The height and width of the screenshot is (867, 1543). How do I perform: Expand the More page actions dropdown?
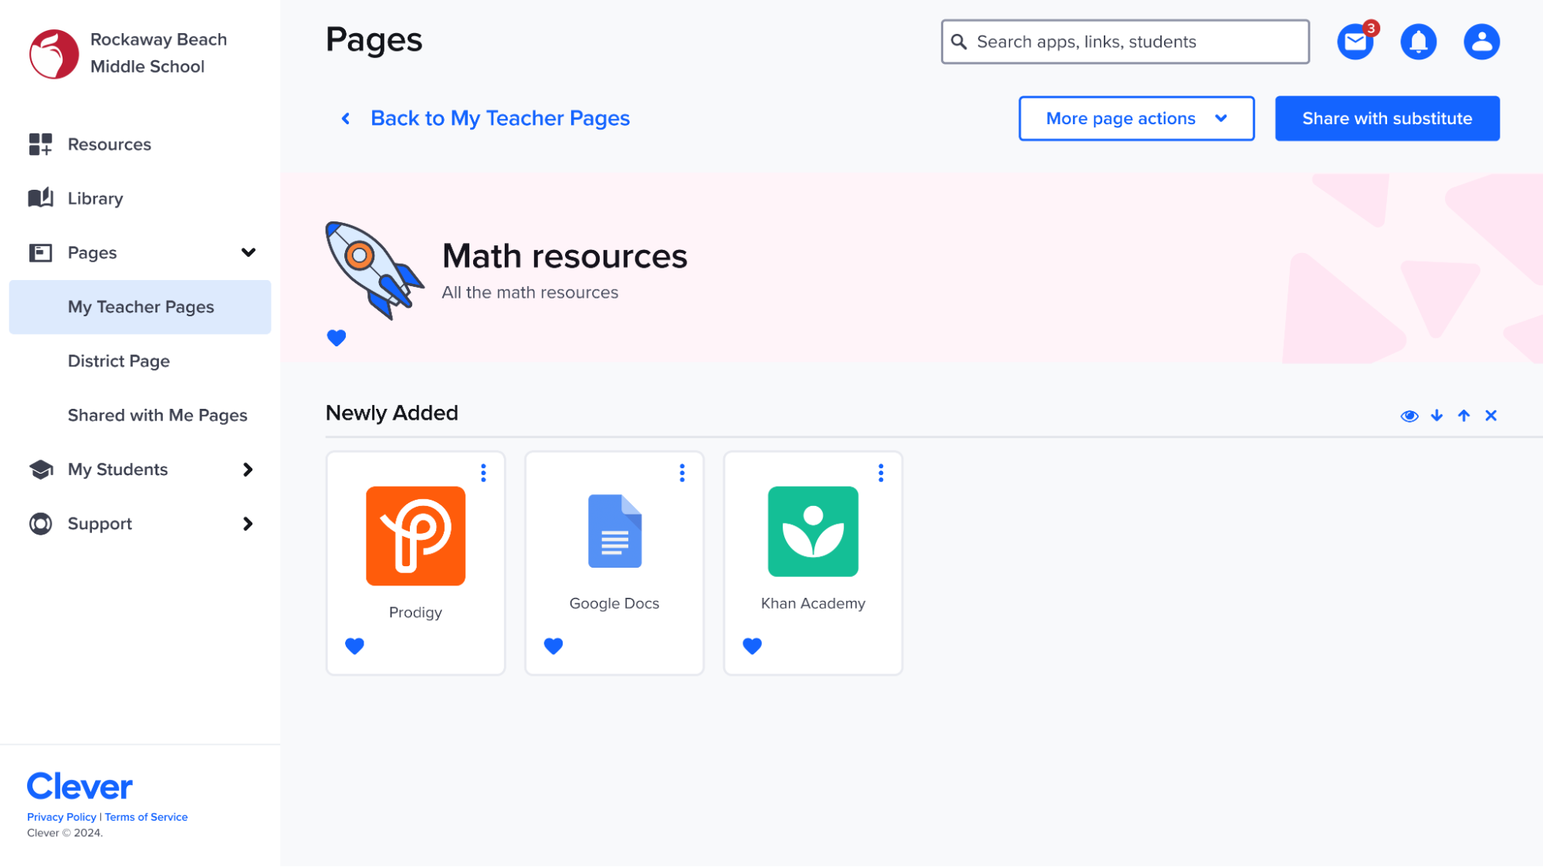(x=1135, y=118)
